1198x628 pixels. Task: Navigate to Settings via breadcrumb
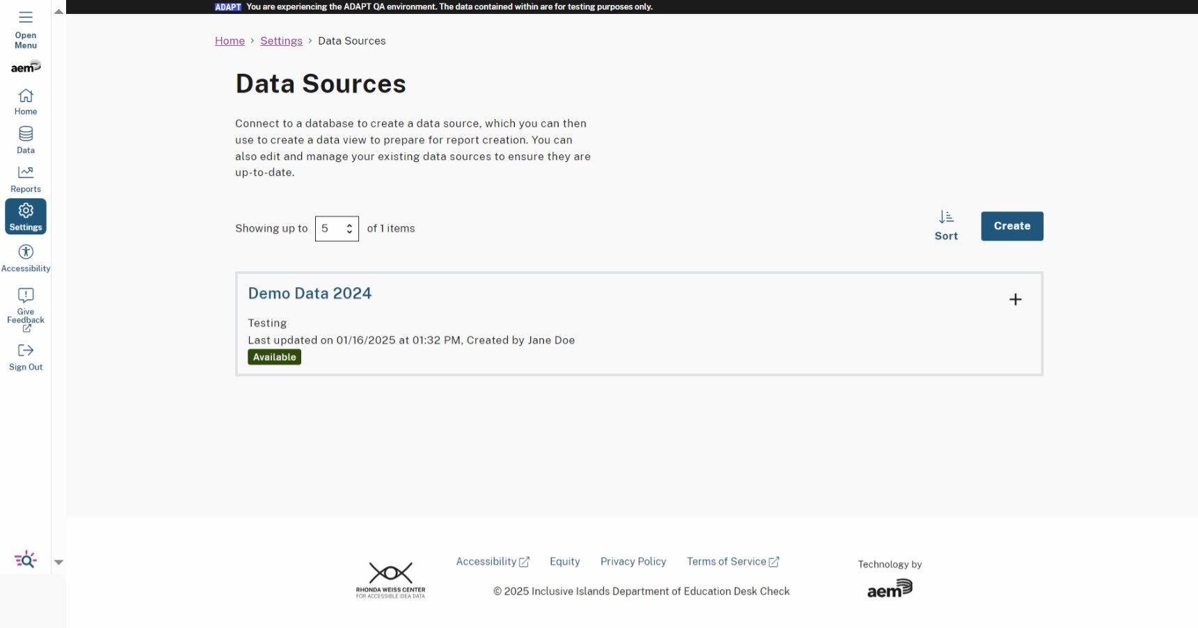(x=281, y=40)
